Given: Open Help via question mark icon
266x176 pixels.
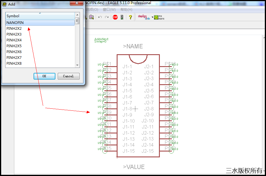Looking at the screenshot, I should click(130, 17).
